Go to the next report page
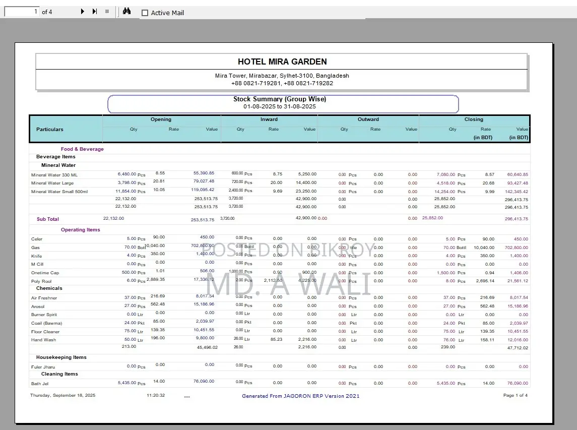 point(83,12)
